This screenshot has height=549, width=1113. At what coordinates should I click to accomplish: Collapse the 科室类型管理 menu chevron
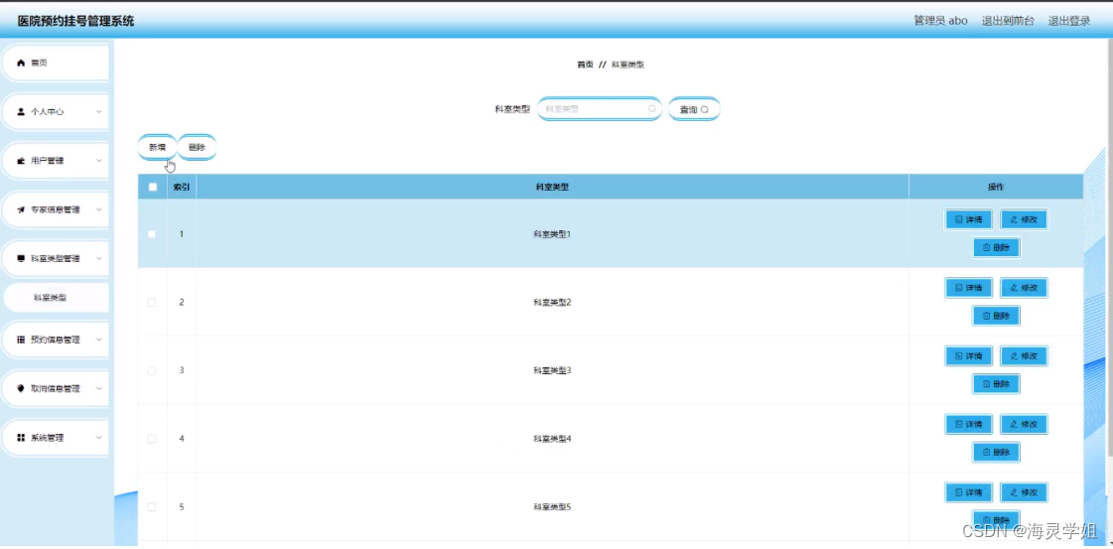tap(98, 259)
